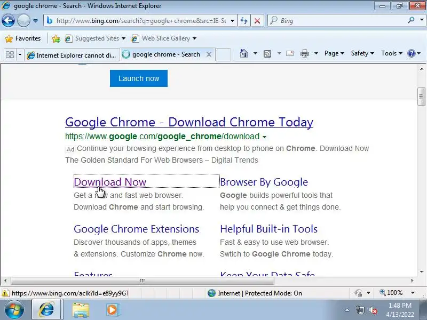Click the scroll up arrow
The image size is (427, 320).
click(421, 69)
